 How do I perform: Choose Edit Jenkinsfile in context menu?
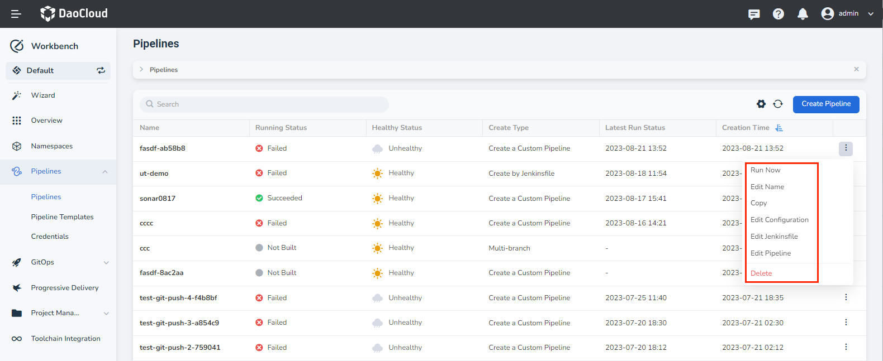coord(774,237)
